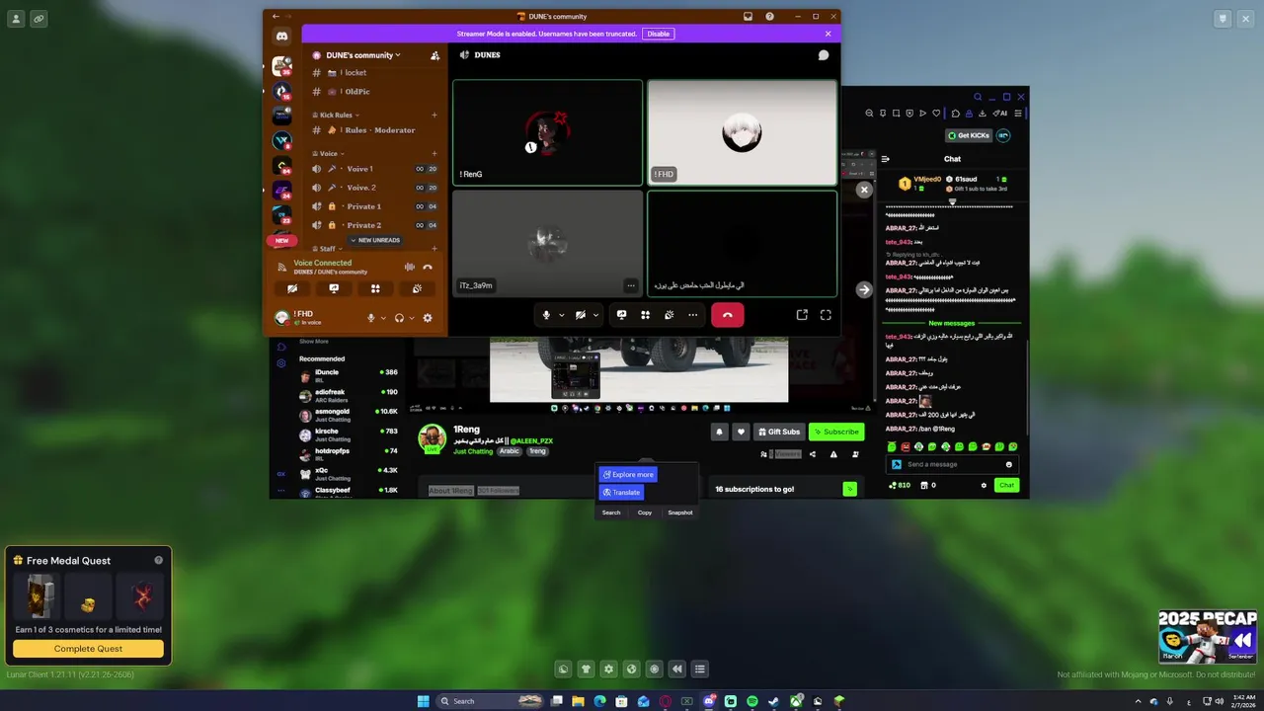Screen dimensions: 1264x711
Task: Toggle the microphone mute in the call toolbar
Action: click(x=546, y=315)
